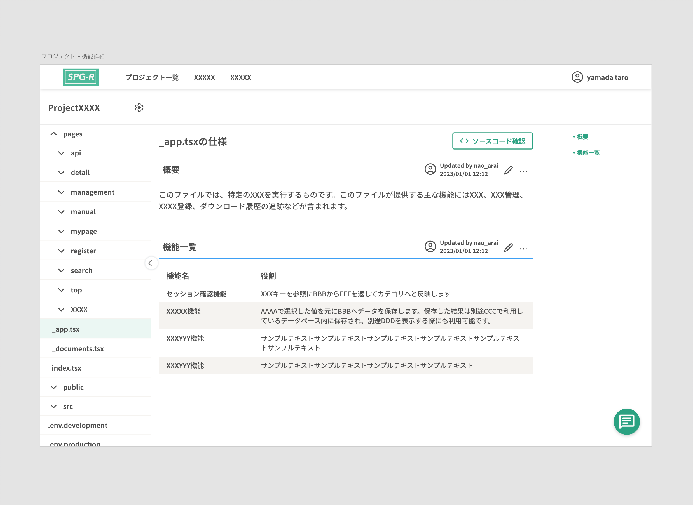Click the yamada taro user avatar icon
This screenshot has height=505, width=693.
pos(577,77)
